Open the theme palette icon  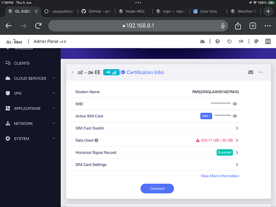(x=256, y=41)
